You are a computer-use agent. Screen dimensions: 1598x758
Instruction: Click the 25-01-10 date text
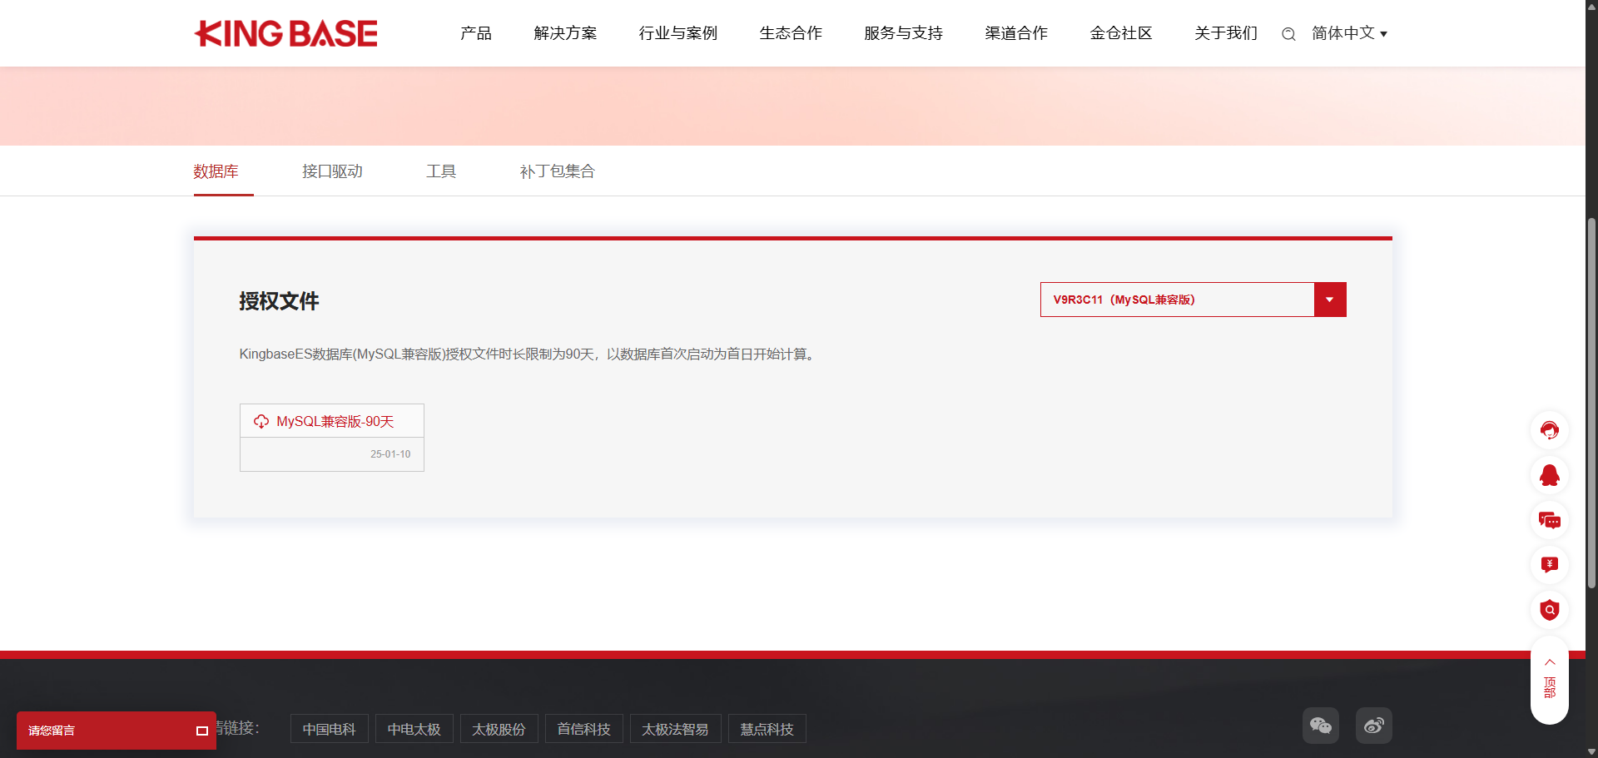pos(390,454)
